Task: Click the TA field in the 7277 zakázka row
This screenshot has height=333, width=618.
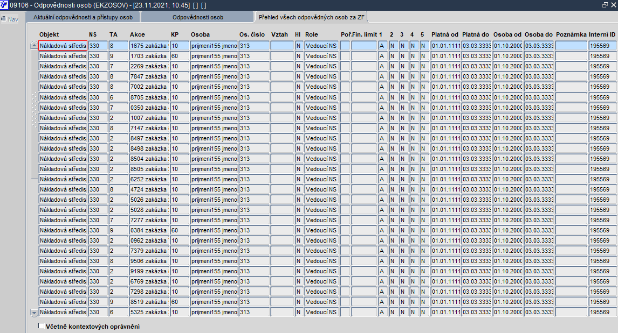Action: pos(118,220)
